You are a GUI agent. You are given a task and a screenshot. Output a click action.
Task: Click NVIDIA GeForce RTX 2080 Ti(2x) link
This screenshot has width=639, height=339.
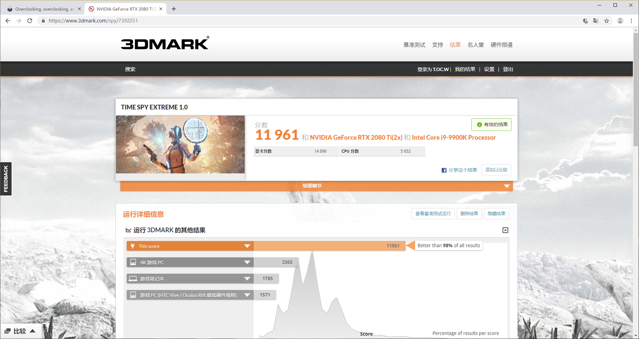tap(356, 137)
